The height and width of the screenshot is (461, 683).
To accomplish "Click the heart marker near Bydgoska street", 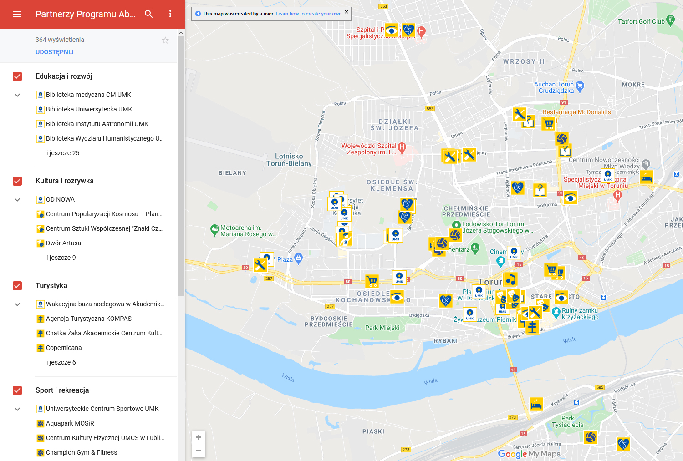I will (x=446, y=300).
